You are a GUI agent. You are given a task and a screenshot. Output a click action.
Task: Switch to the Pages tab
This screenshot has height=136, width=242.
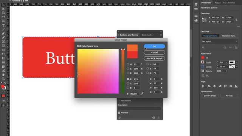coord(218,3)
